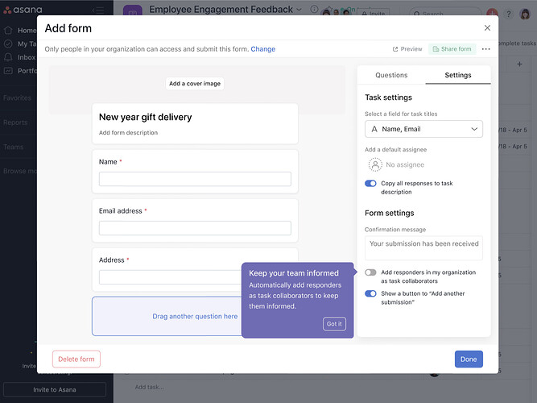Screen dimensions: 537x403
Task: Click the purple project icon in header
Action: (133, 12)
